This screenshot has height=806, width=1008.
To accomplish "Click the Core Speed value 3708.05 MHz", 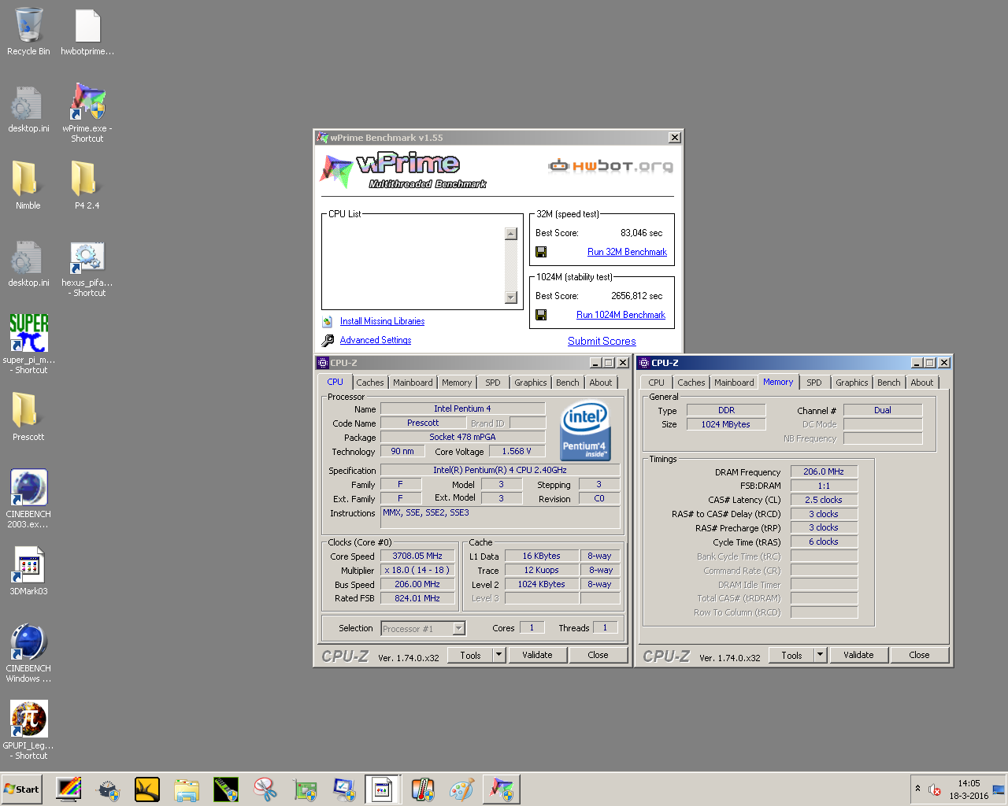I will point(417,556).
